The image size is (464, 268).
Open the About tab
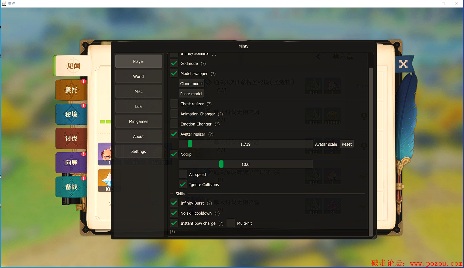point(139,136)
